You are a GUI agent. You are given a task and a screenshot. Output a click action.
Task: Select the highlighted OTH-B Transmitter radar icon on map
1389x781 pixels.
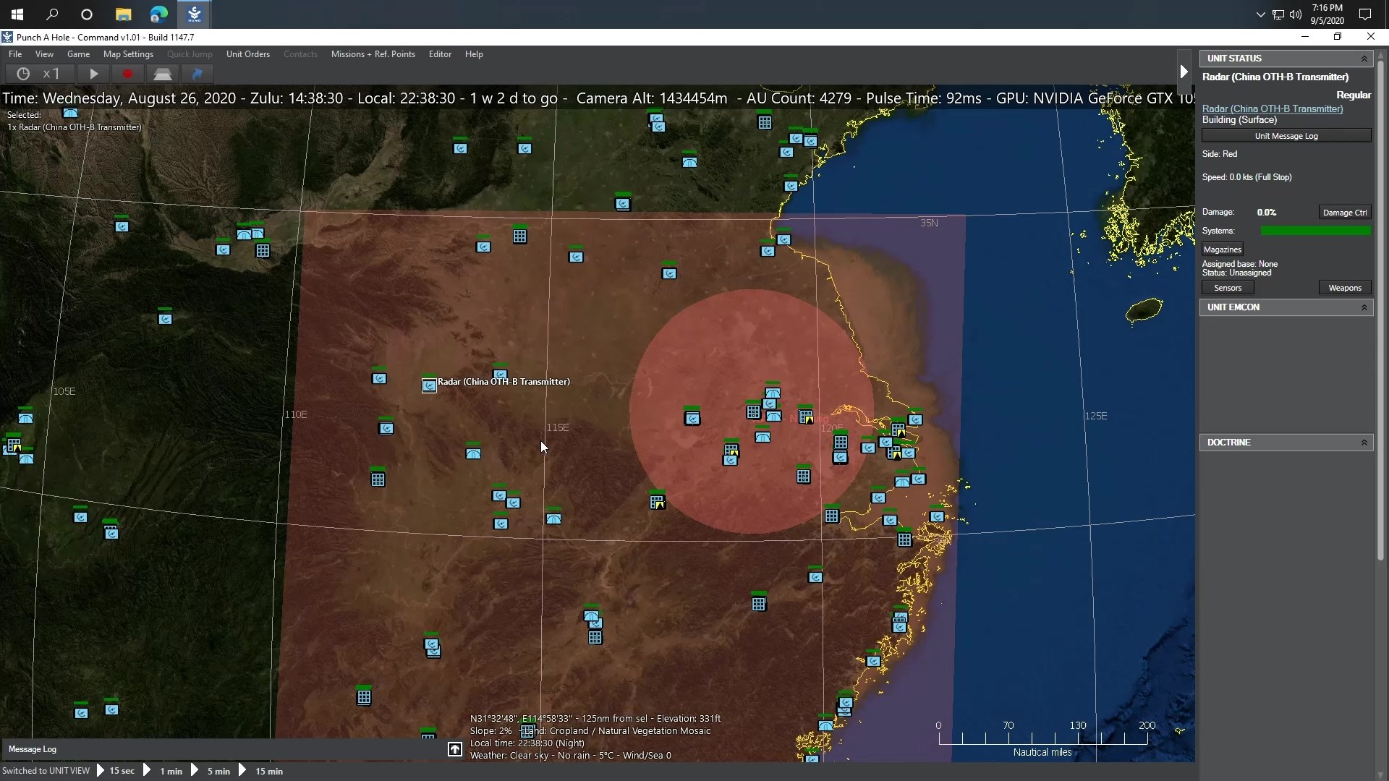[429, 385]
